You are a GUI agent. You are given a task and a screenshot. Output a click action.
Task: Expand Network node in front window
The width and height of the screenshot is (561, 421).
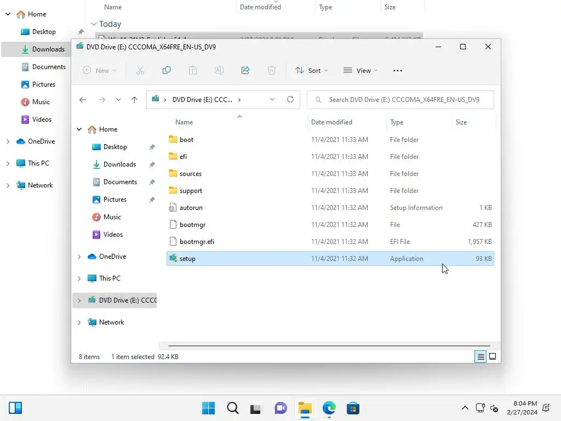(x=79, y=322)
